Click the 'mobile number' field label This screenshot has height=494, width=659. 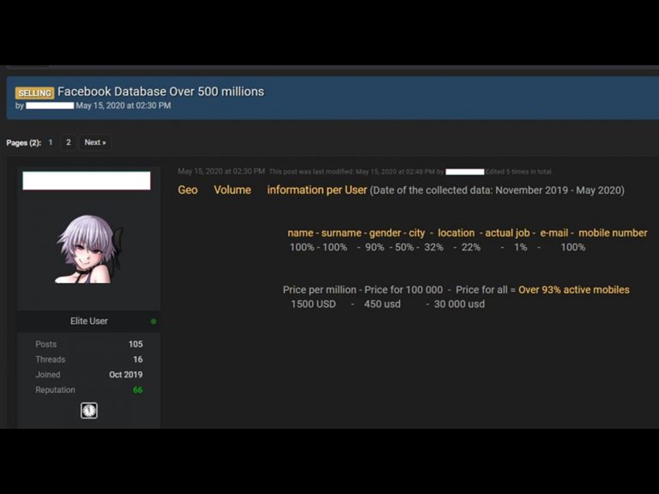613,233
